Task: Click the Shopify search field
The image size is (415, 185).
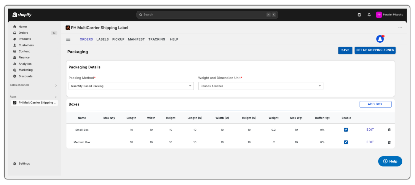Action: click(207, 15)
